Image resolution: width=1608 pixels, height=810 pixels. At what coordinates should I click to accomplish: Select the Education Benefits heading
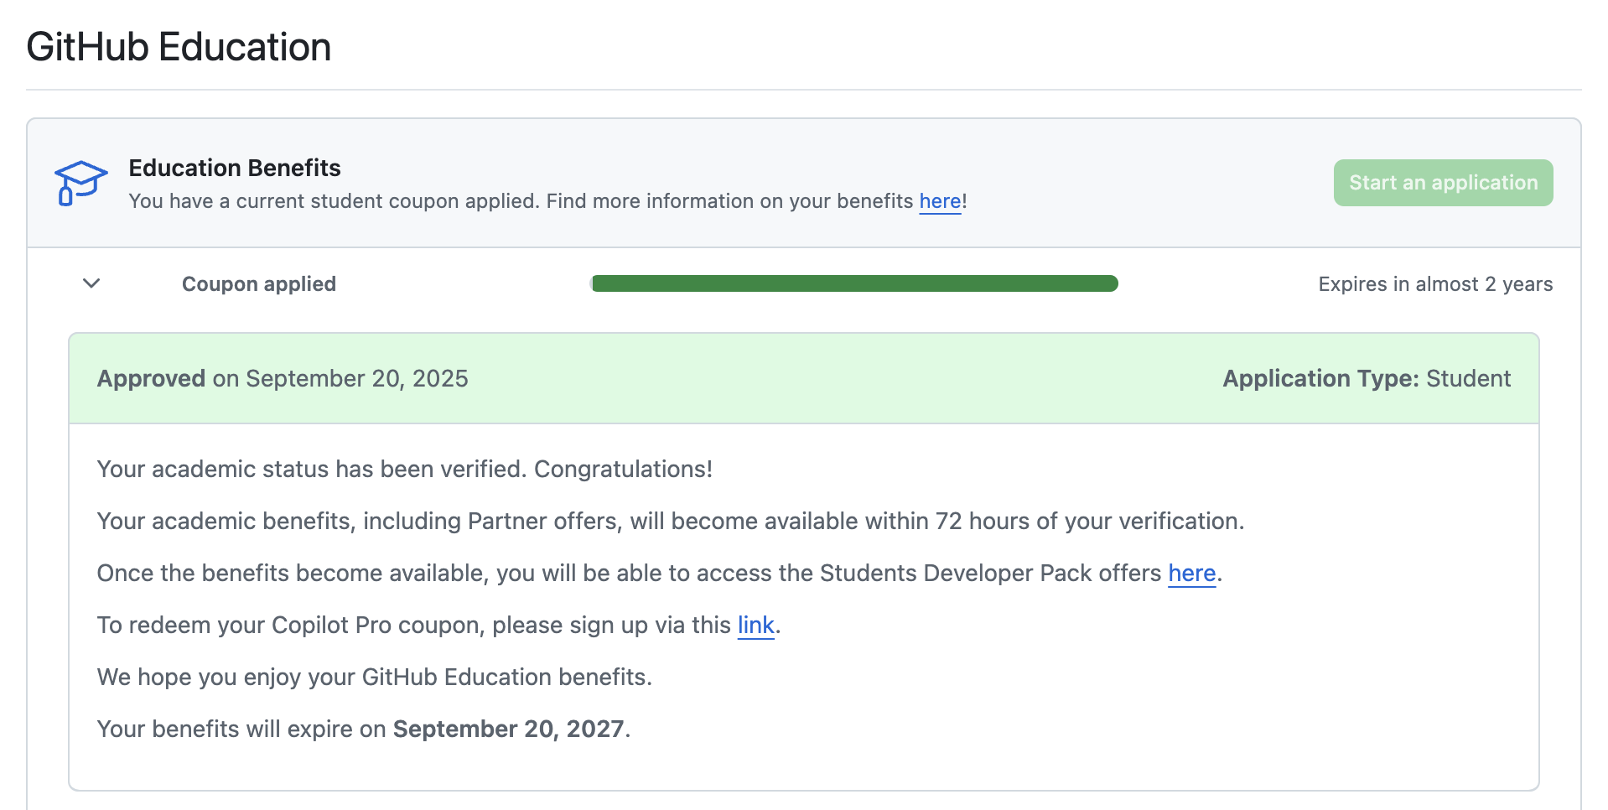point(235,168)
